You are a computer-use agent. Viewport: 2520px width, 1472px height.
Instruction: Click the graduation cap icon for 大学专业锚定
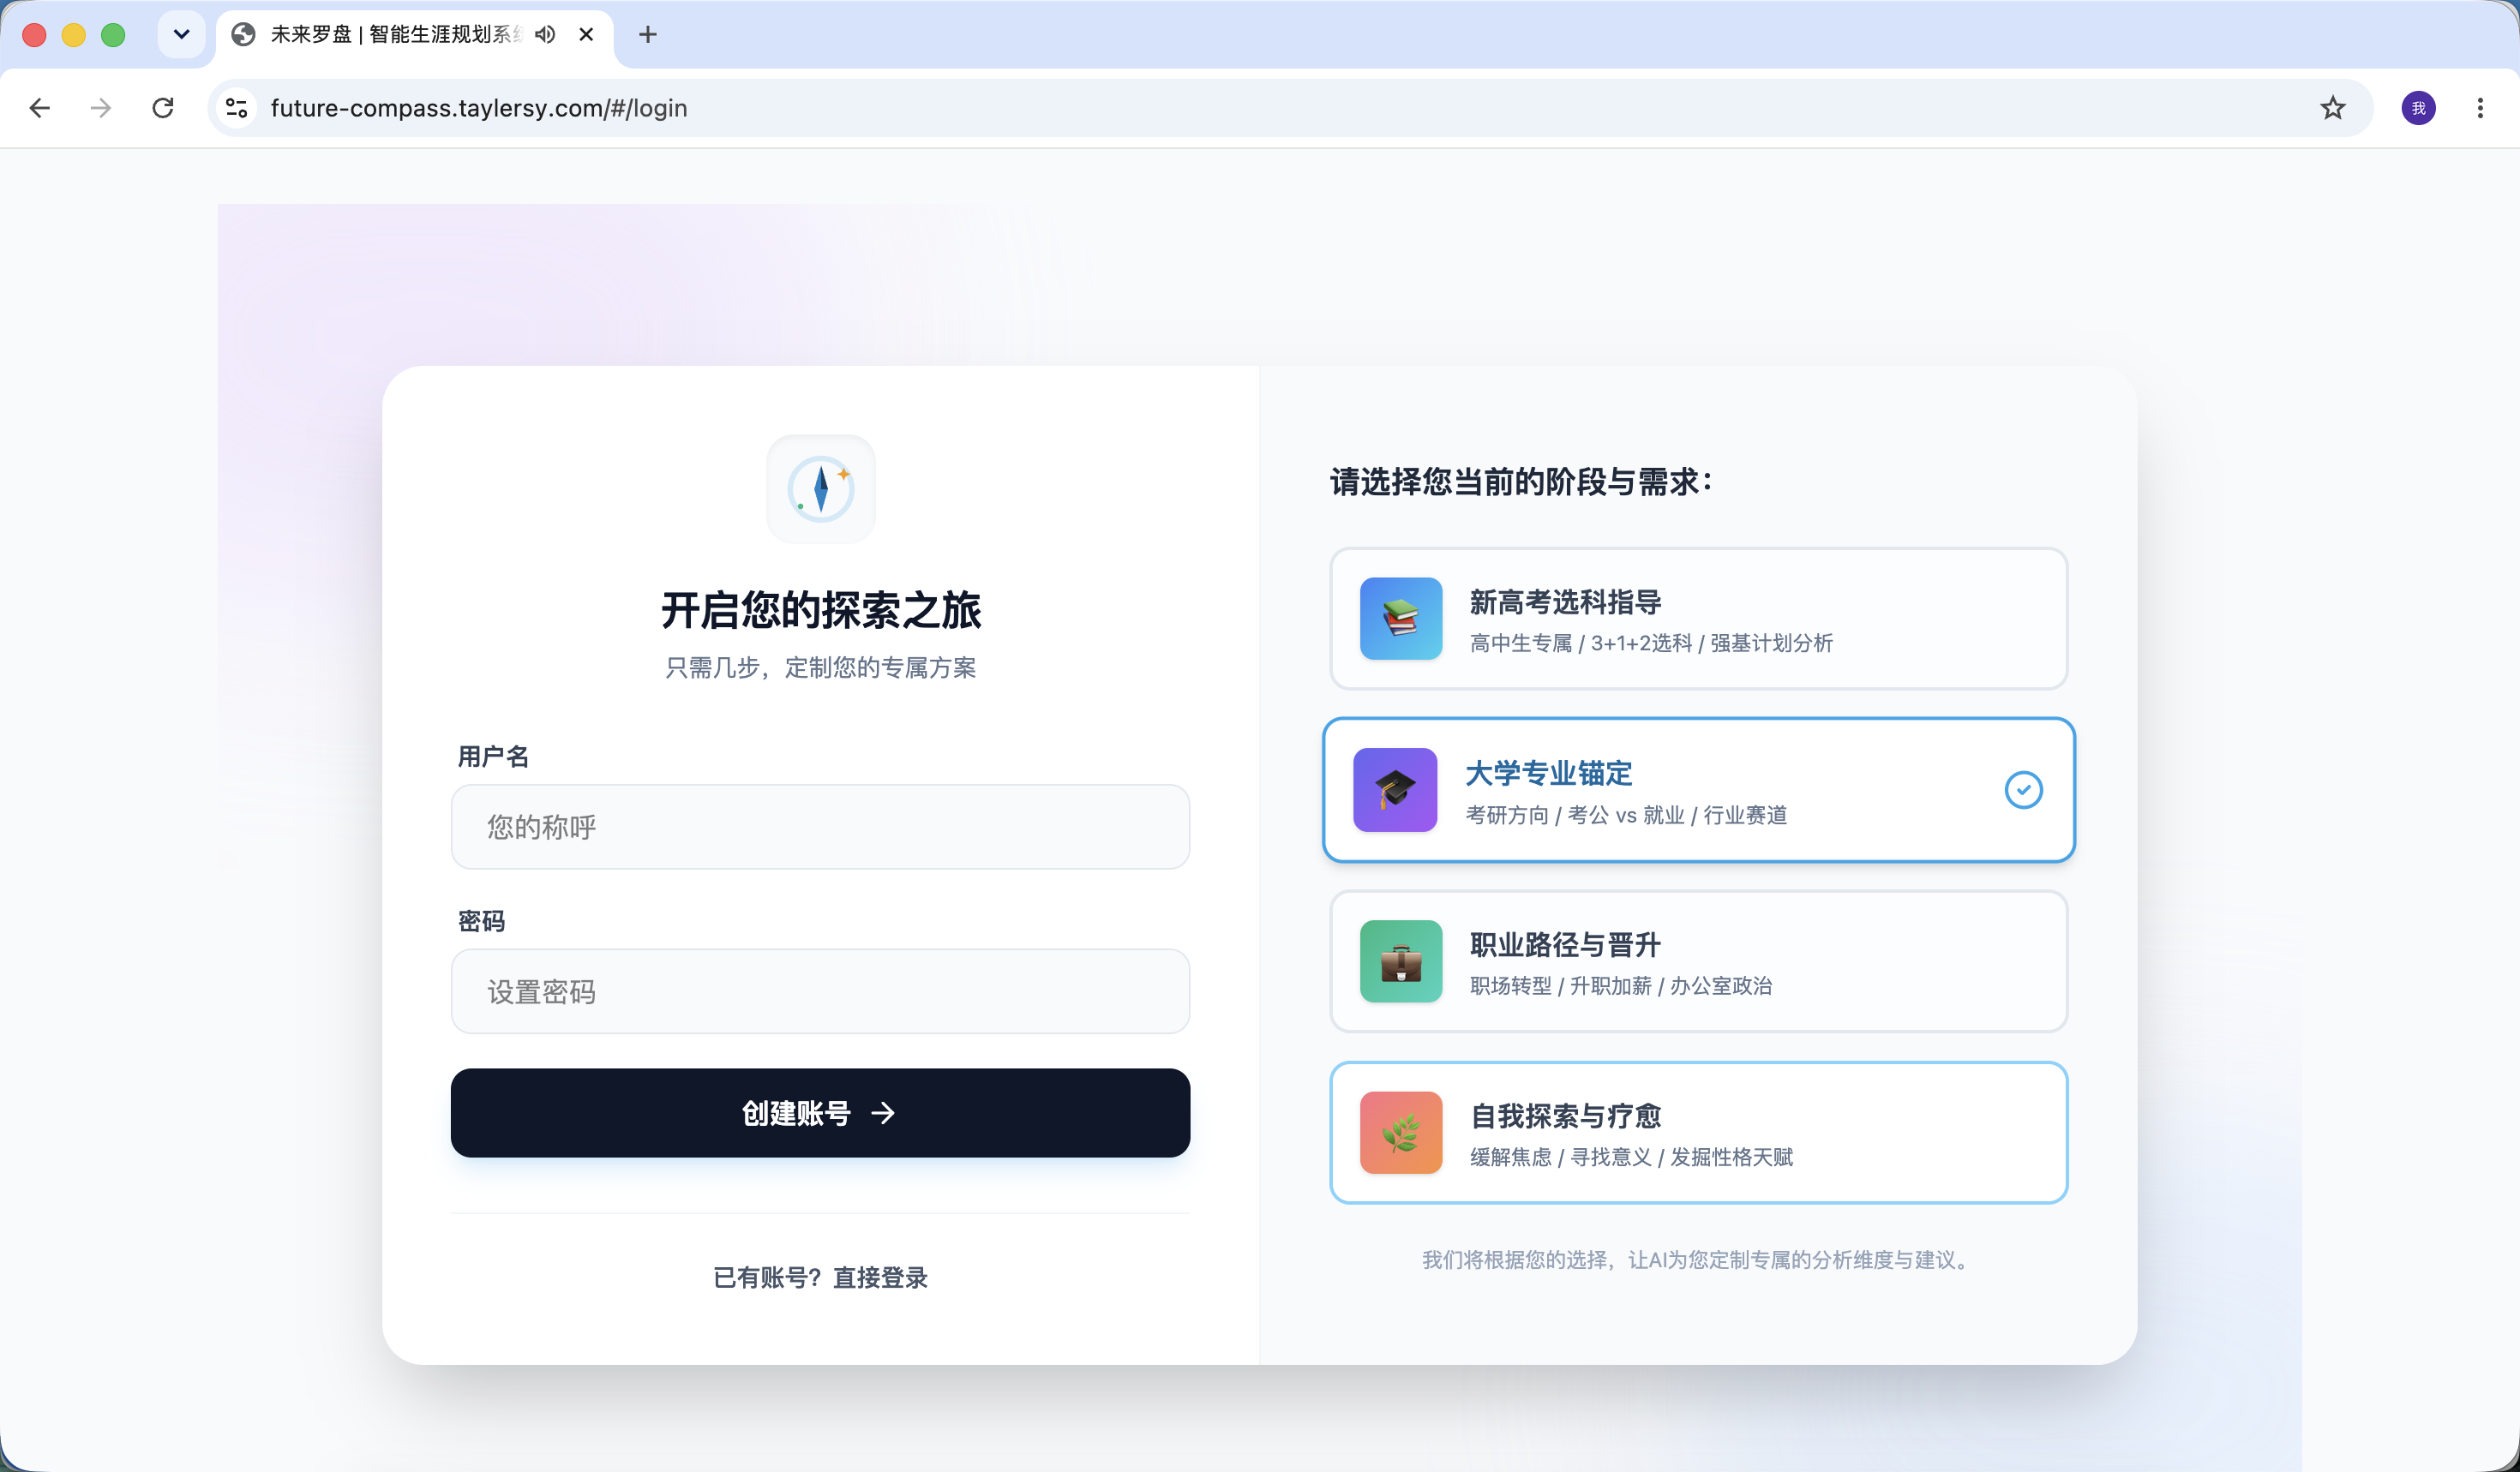[1394, 789]
